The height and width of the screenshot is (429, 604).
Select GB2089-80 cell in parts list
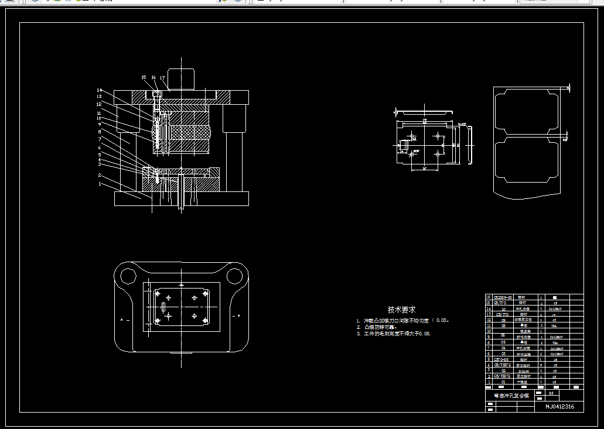tap(503, 297)
